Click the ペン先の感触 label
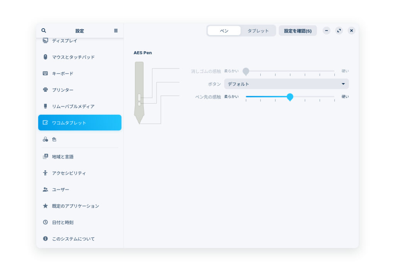 click(208, 97)
